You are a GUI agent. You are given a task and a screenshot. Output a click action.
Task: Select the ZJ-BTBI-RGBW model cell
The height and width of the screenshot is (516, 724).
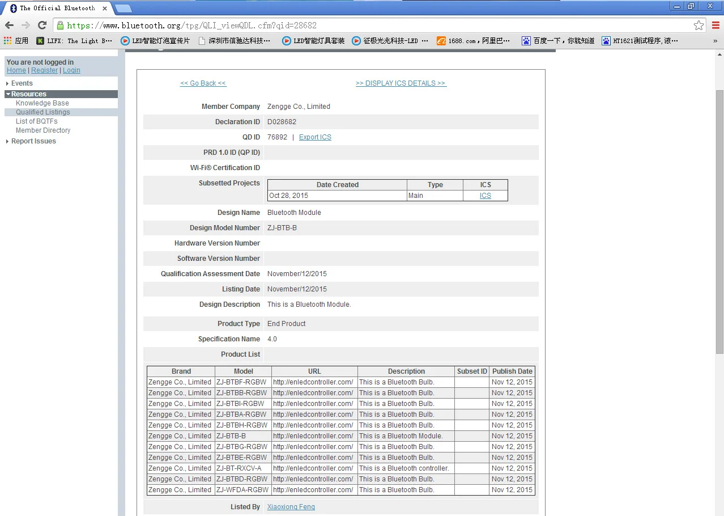243,404
